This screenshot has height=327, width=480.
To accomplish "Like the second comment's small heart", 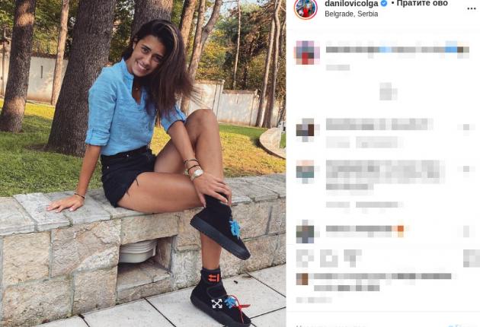I will tap(466, 127).
